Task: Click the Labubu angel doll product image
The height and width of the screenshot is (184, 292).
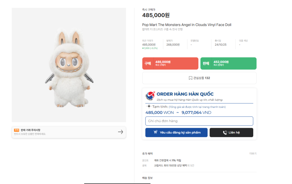Action: pos(69,68)
